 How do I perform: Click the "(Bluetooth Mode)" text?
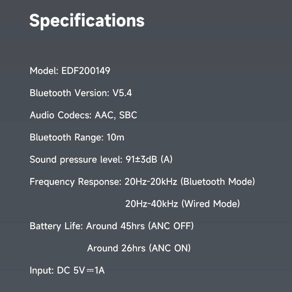point(218,181)
